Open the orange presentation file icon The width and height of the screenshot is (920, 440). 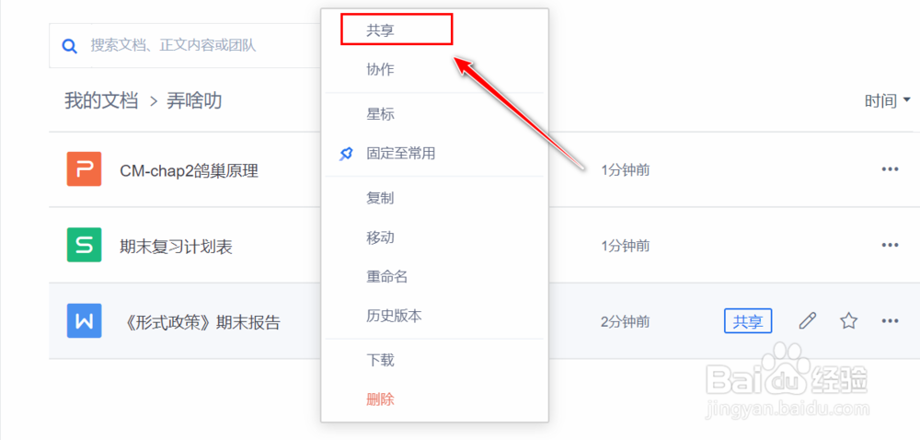point(85,169)
